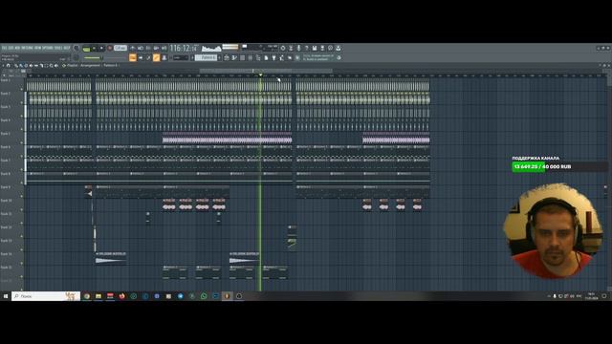Select the Track 14 header label

[x=6, y=254]
